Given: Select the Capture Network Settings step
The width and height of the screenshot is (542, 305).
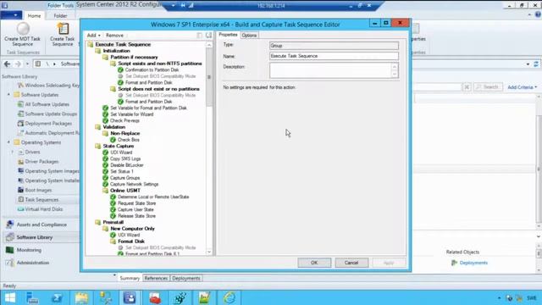Looking at the screenshot, I should [134, 185].
